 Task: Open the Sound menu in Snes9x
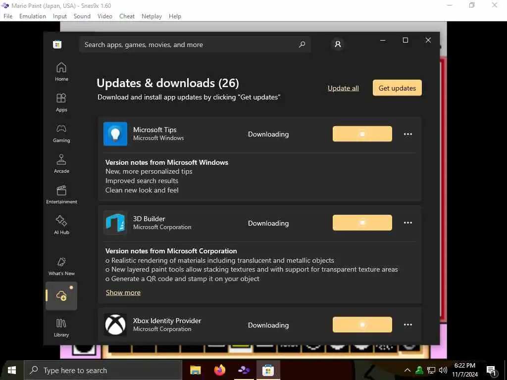[82, 16]
